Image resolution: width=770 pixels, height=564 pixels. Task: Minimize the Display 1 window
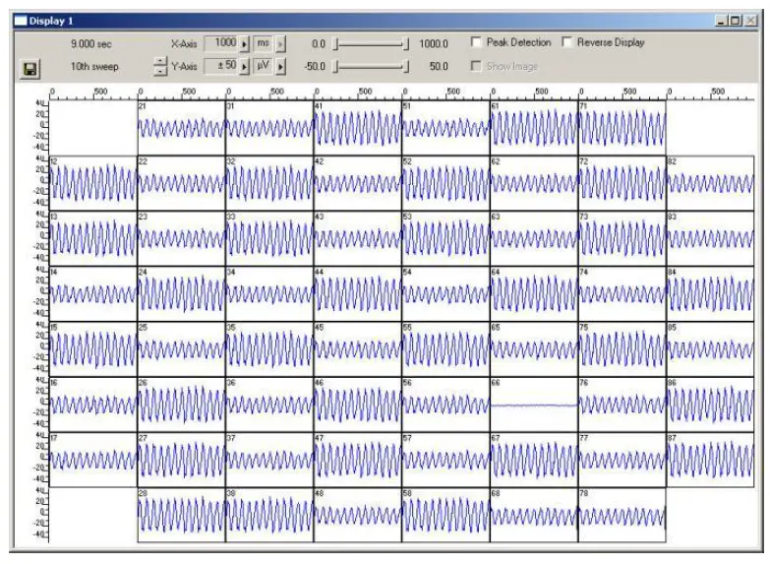(721, 21)
